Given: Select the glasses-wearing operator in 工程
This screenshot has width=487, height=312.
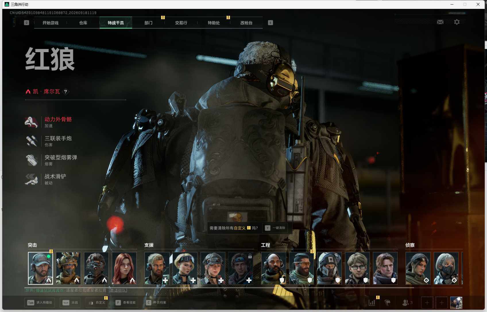Looking at the screenshot, I should click(357, 268).
